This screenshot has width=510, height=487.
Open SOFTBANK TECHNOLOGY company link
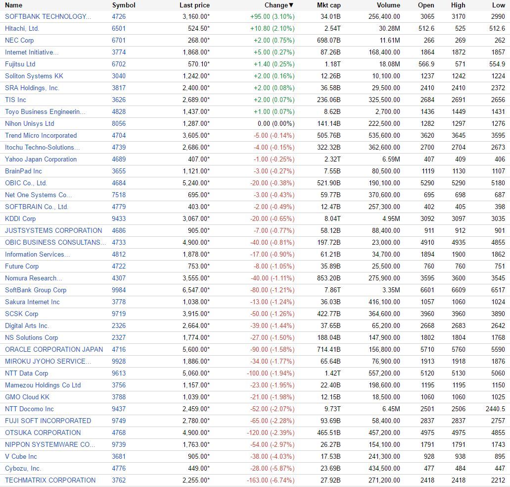[x=48, y=17]
